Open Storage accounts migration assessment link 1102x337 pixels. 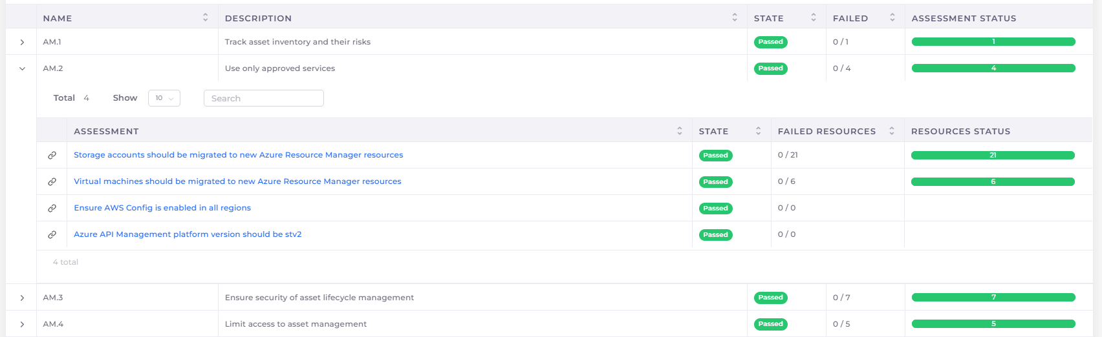click(x=238, y=155)
